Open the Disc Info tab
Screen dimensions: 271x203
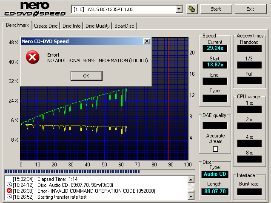pos(71,26)
